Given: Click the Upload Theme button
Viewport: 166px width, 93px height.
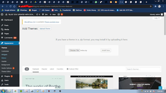Looking at the screenshot, I should click(45, 29).
